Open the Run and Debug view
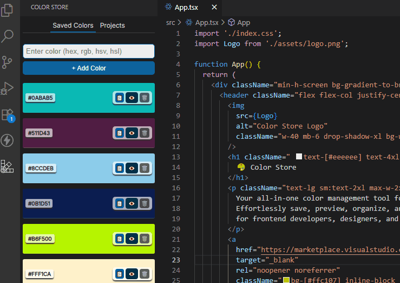This screenshot has width=400, height=283. click(x=7, y=88)
